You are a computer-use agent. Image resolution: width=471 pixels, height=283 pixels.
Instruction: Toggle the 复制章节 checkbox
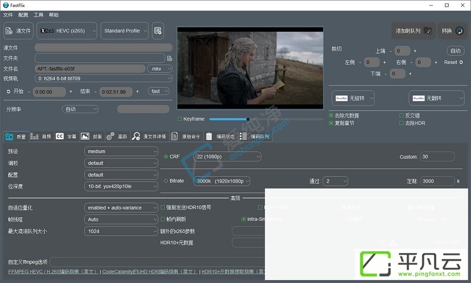[x=331, y=123]
